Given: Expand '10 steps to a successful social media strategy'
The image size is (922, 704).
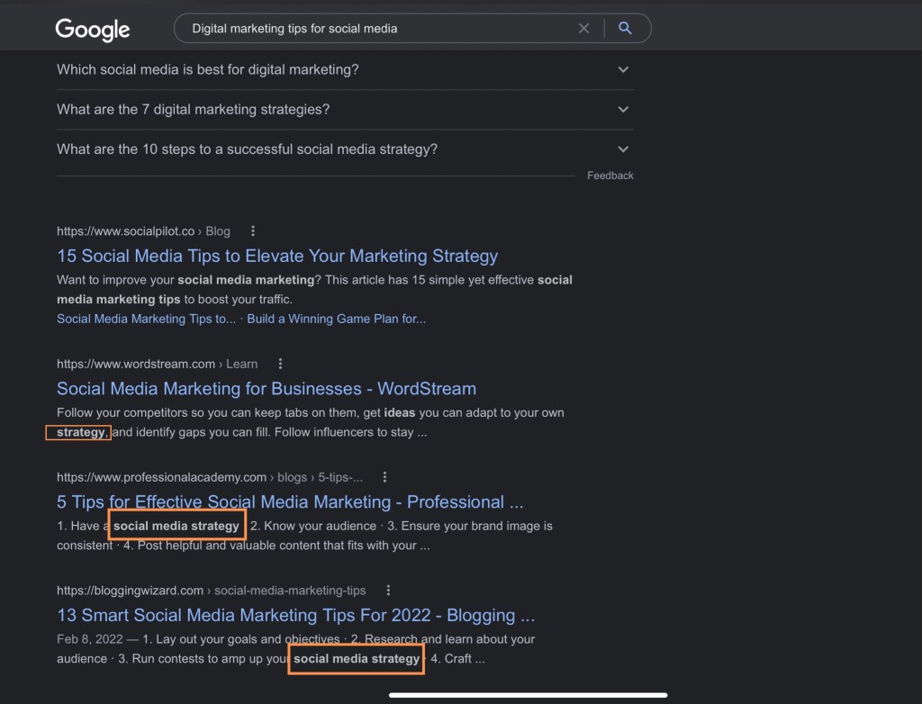Looking at the screenshot, I should pyautogui.click(x=345, y=149).
